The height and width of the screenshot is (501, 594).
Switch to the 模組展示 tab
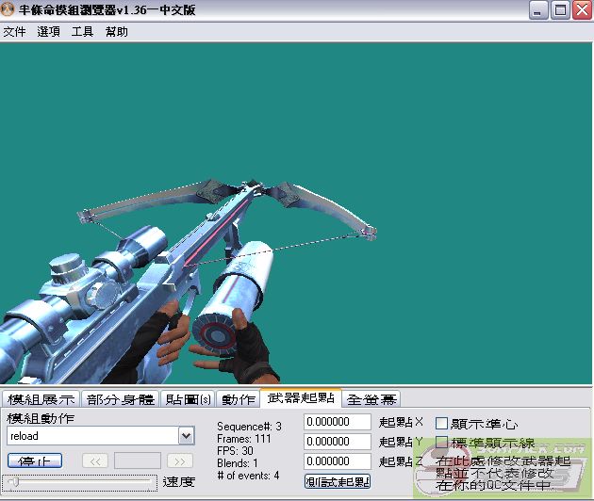click(41, 398)
